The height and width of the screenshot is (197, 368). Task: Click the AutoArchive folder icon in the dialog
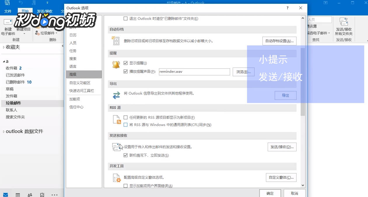point(116,41)
